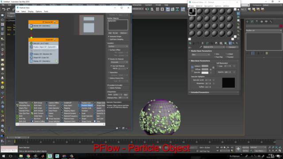Toggle Density By Material checkbox
The height and width of the screenshot is (159, 283).
point(109,59)
